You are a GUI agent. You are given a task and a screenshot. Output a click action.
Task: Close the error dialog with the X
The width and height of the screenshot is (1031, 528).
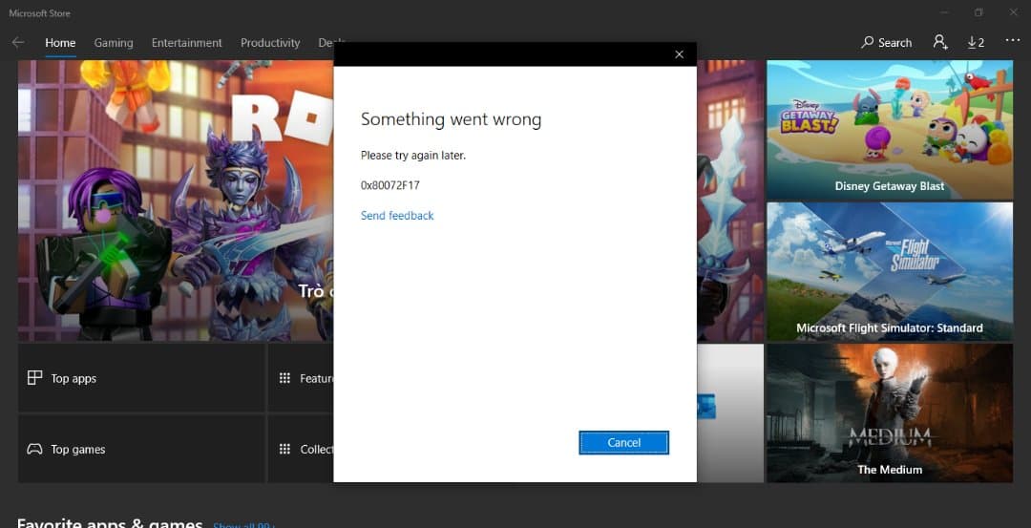pos(680,54)
